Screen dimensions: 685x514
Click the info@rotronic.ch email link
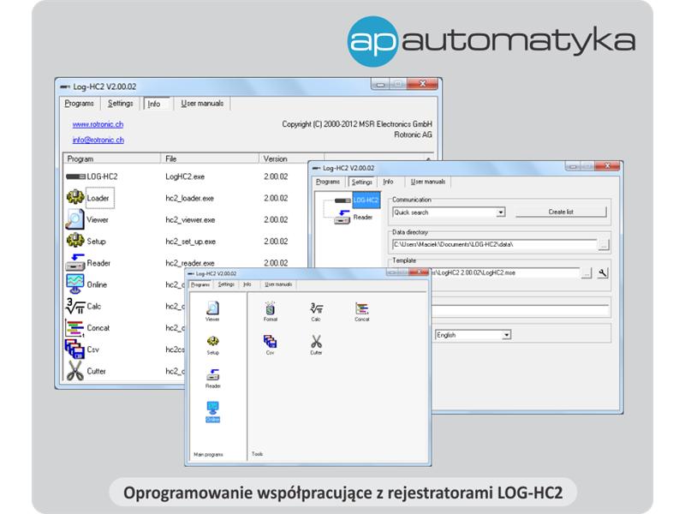(98, 140)
